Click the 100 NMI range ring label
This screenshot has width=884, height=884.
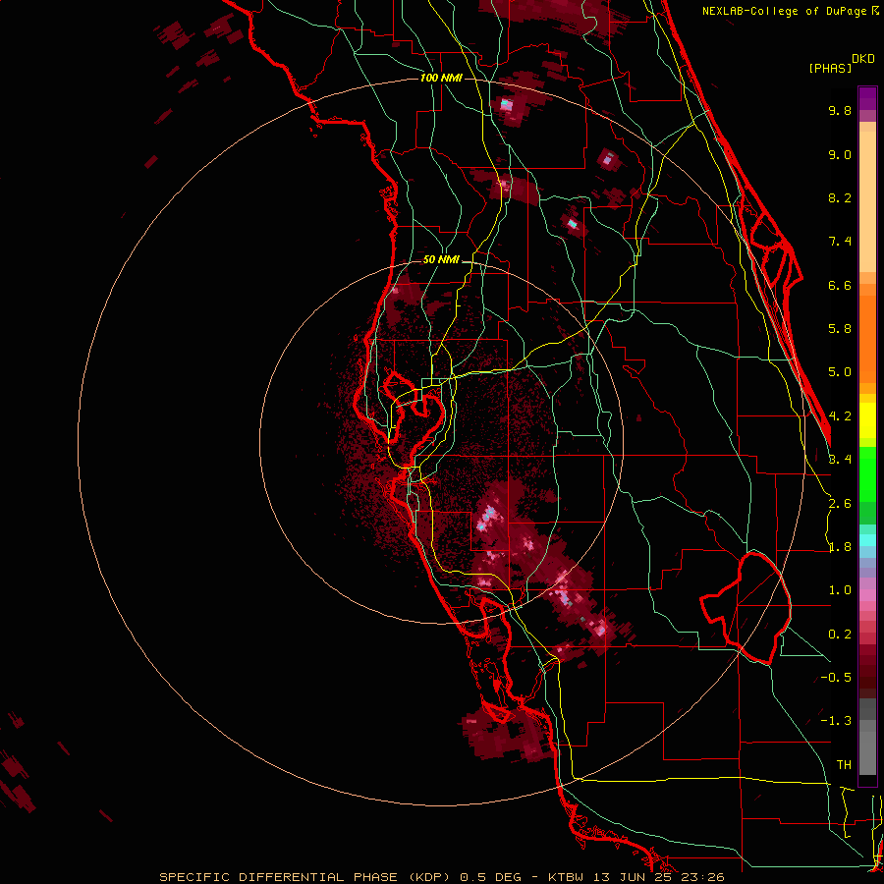pos(441,78)
